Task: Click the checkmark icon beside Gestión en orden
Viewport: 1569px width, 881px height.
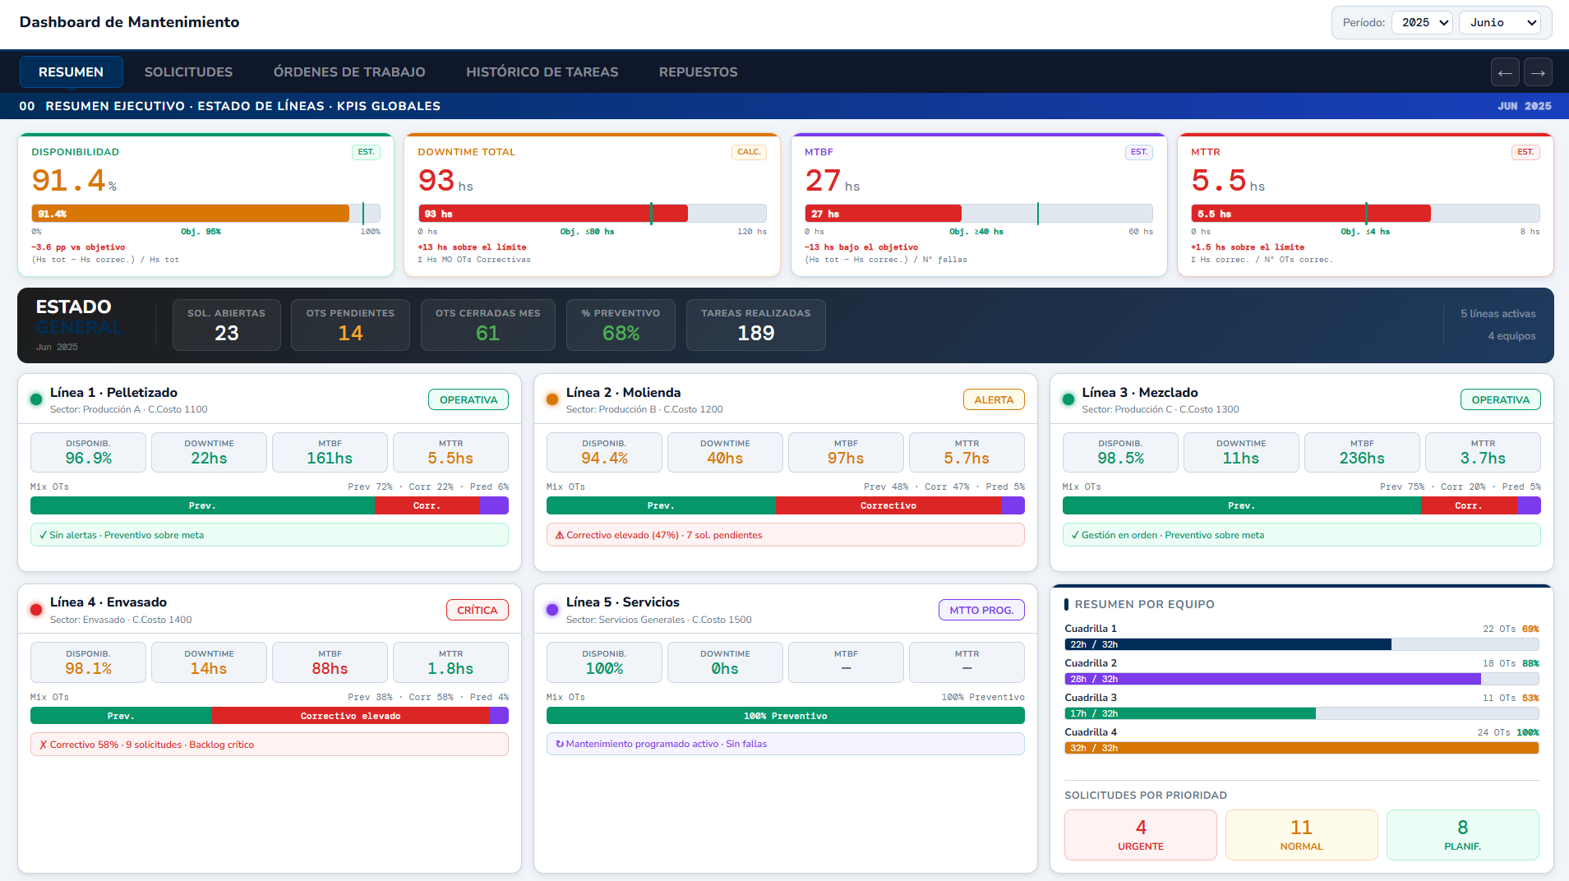Action: click(x=1075, y=535)
